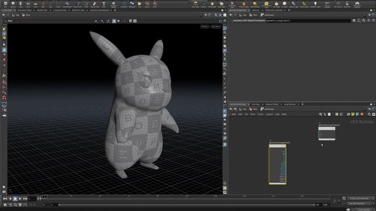This screenshot has width=376, height=211.
Task: Create a Sky Light from shelf
Action: [277, 4]
